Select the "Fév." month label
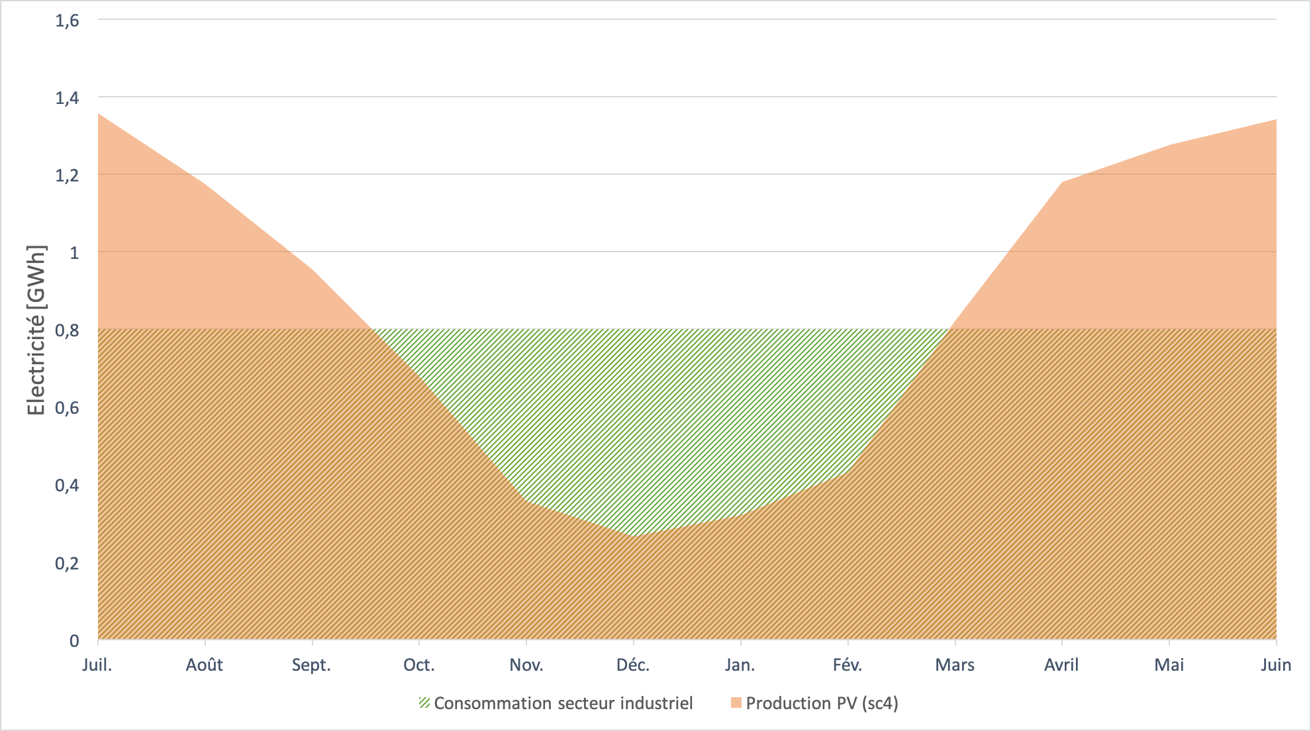The height and width of the screenshot is (731, 1311). (x=848, y=665)
